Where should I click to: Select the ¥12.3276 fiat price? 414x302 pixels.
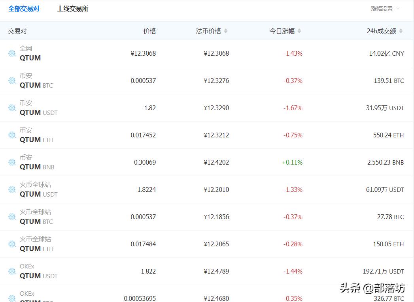pos(217,81)
